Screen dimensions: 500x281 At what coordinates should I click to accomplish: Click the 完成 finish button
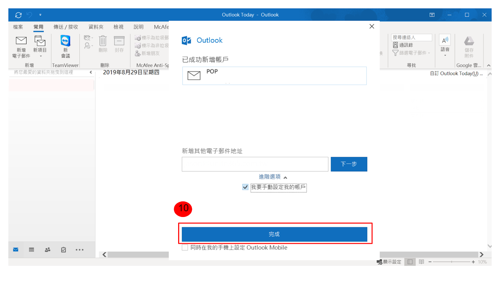point(274,234)
